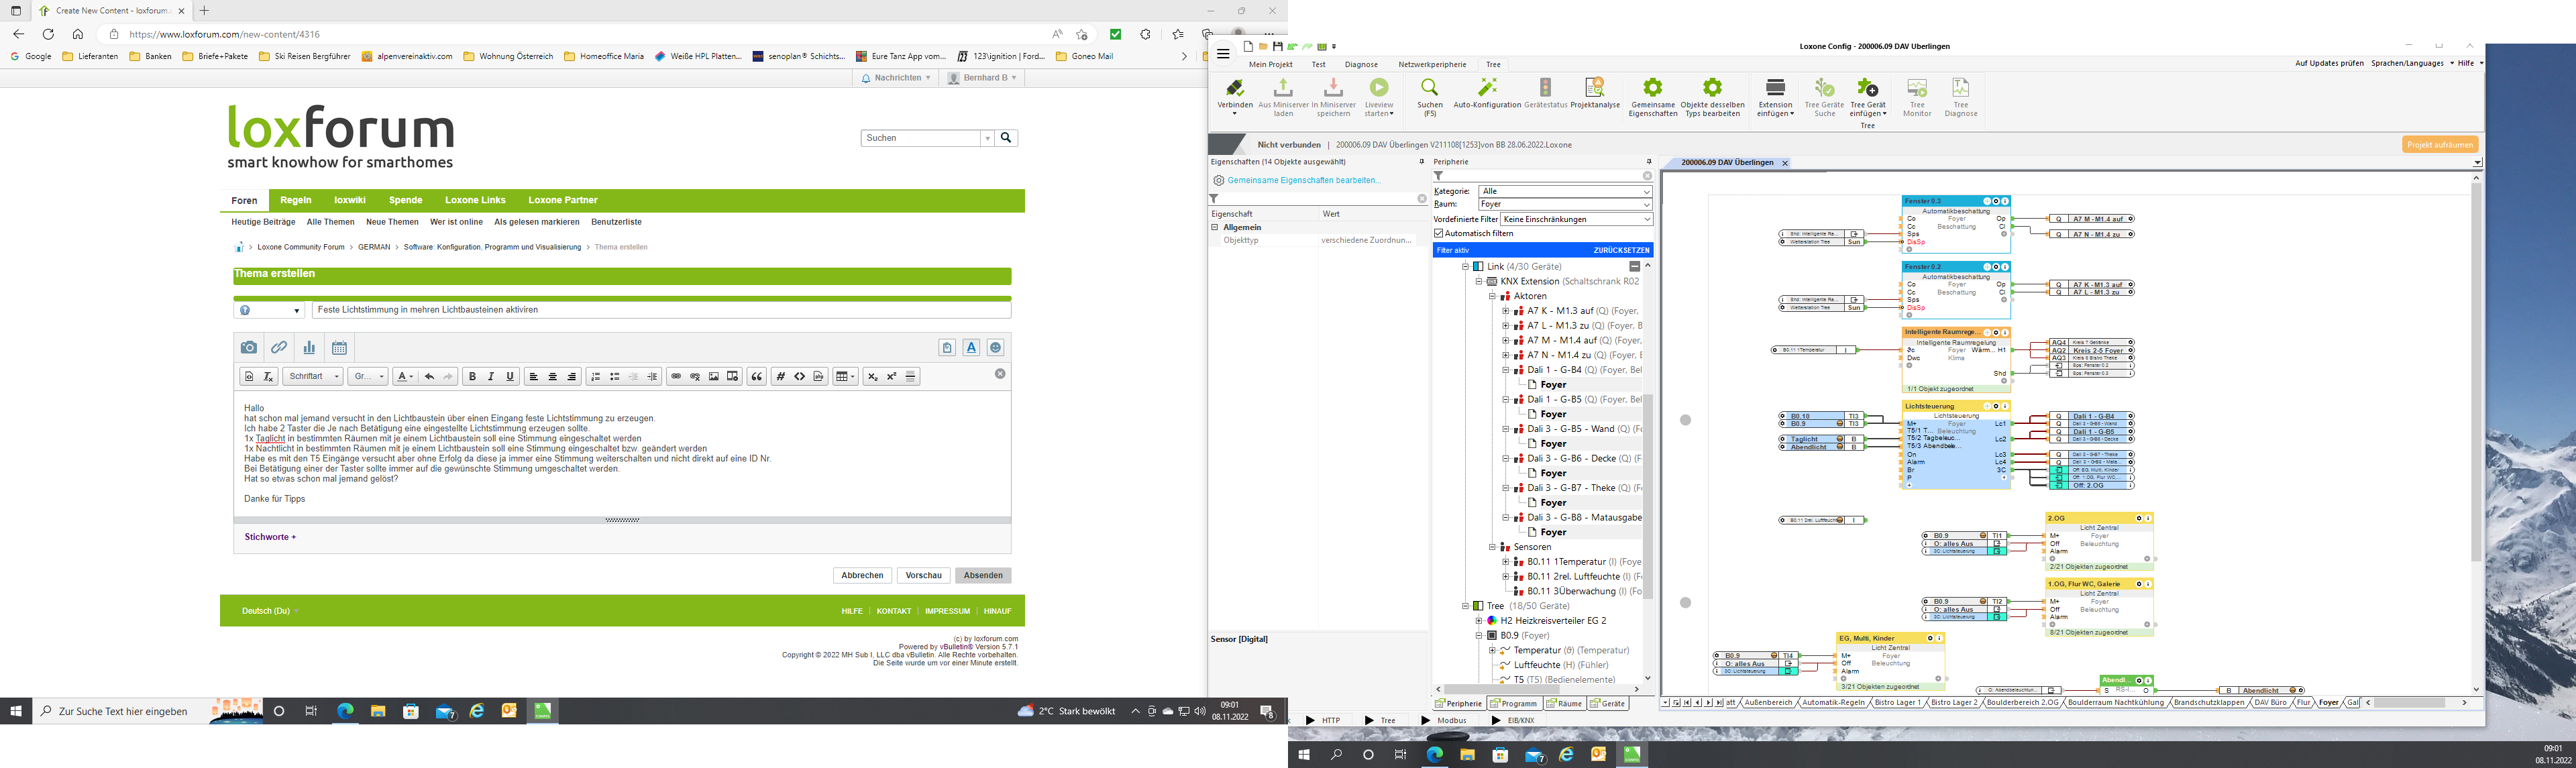
Task: Click the forum topic title input field
Action: [660, 310]
